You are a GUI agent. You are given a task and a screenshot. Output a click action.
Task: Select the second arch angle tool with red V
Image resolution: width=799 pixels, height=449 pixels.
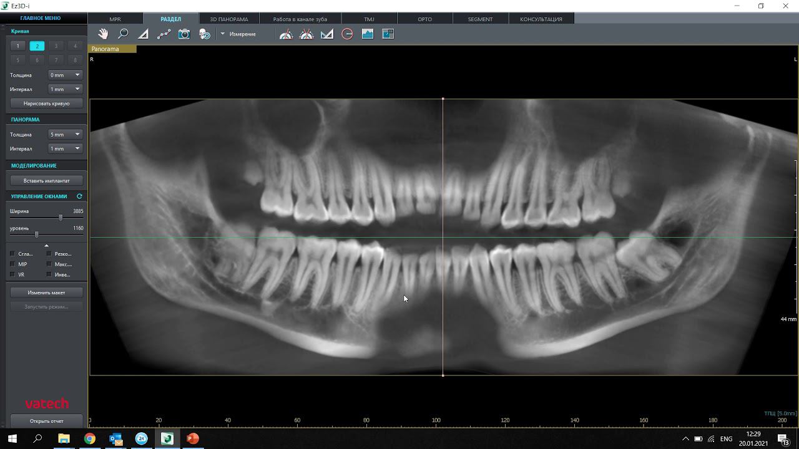click(306, 34)
